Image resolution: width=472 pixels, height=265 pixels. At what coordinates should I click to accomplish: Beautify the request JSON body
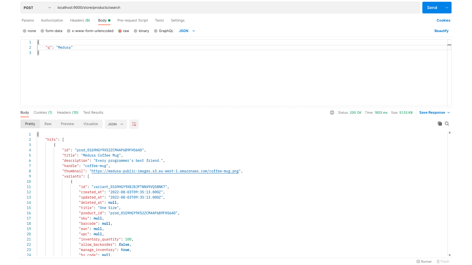coord(441,31)
